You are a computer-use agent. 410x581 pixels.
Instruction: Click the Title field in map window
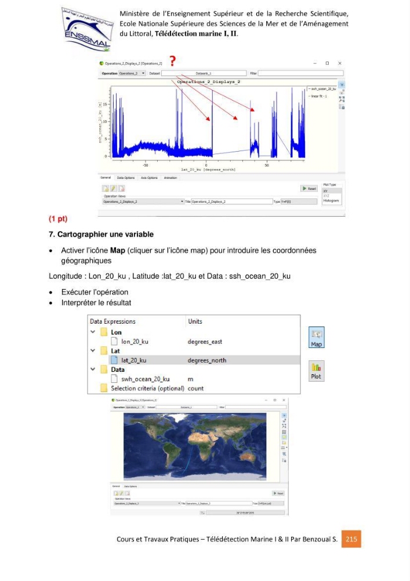pos(219,504)
